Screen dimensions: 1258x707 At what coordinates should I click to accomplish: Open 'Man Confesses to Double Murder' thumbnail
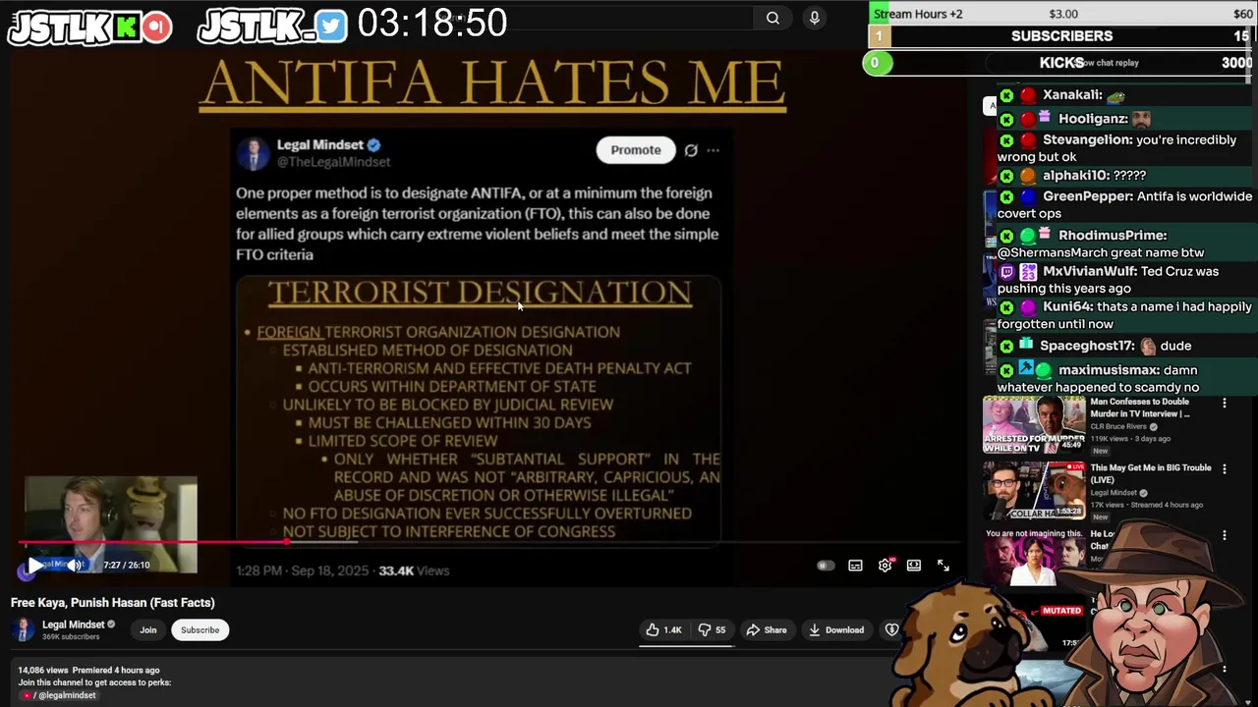click(1033, 425)
